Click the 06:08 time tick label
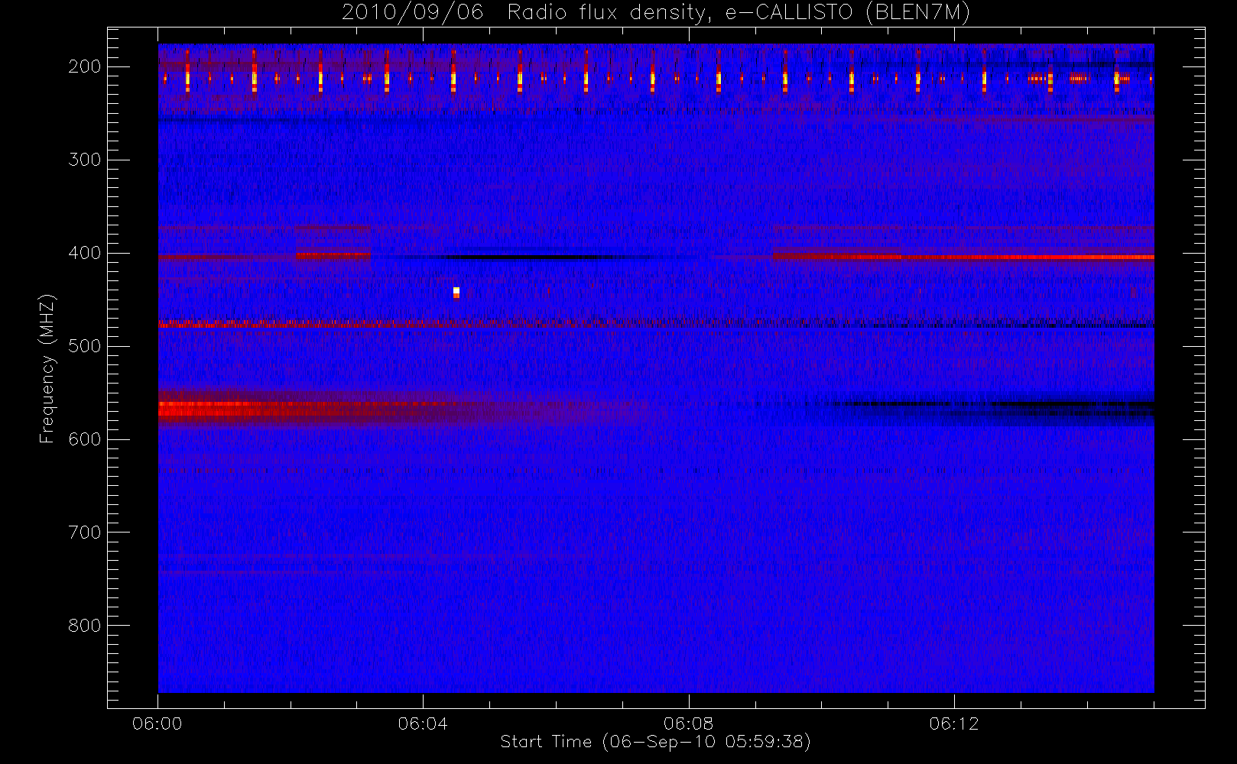This screenshot has width=1237, height=764. [x=688, y=724]
